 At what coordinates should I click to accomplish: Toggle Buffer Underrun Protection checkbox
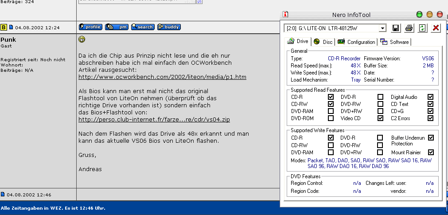point(431,137)
